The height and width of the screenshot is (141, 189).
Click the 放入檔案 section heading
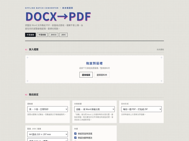pos(34,49)
